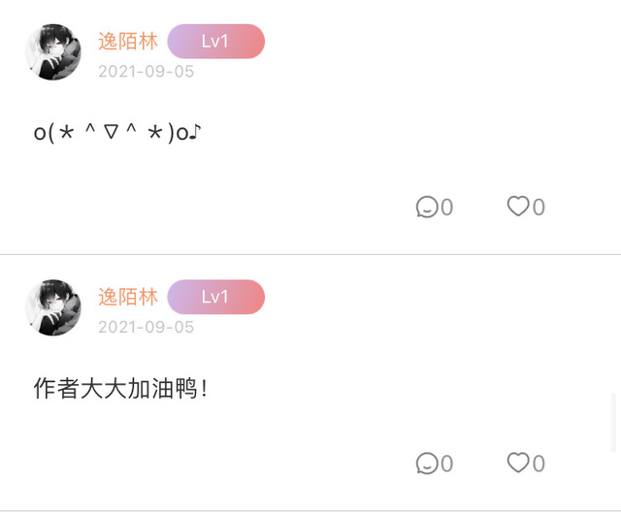Click the music note in first comment
Image resolution: width=621 pixels, height=513 pixels.
(x=195, y=132)
